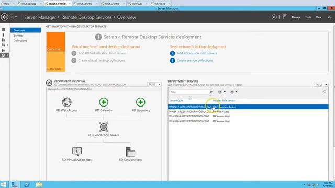The height and width of the screenshot is (188, 335).
Task: Sort by Installed Role Service column header
Action: click(x=224, y=101)
